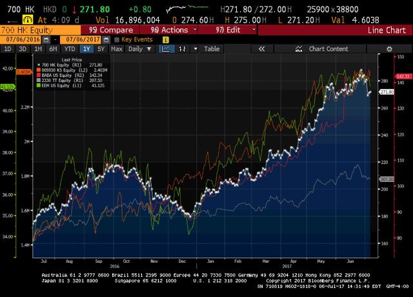Select the bar/candle chart type icon
Viewport: 413px width, 297px height.
pos(182,49)
